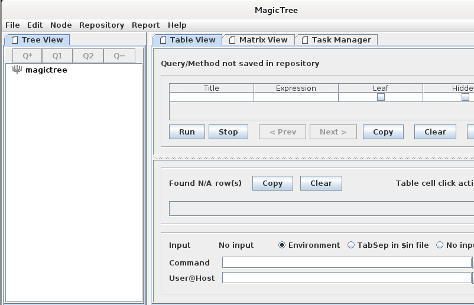Click the Leaf column header
The width and height of the screenshot is (474, 305).
click(381, 88)
